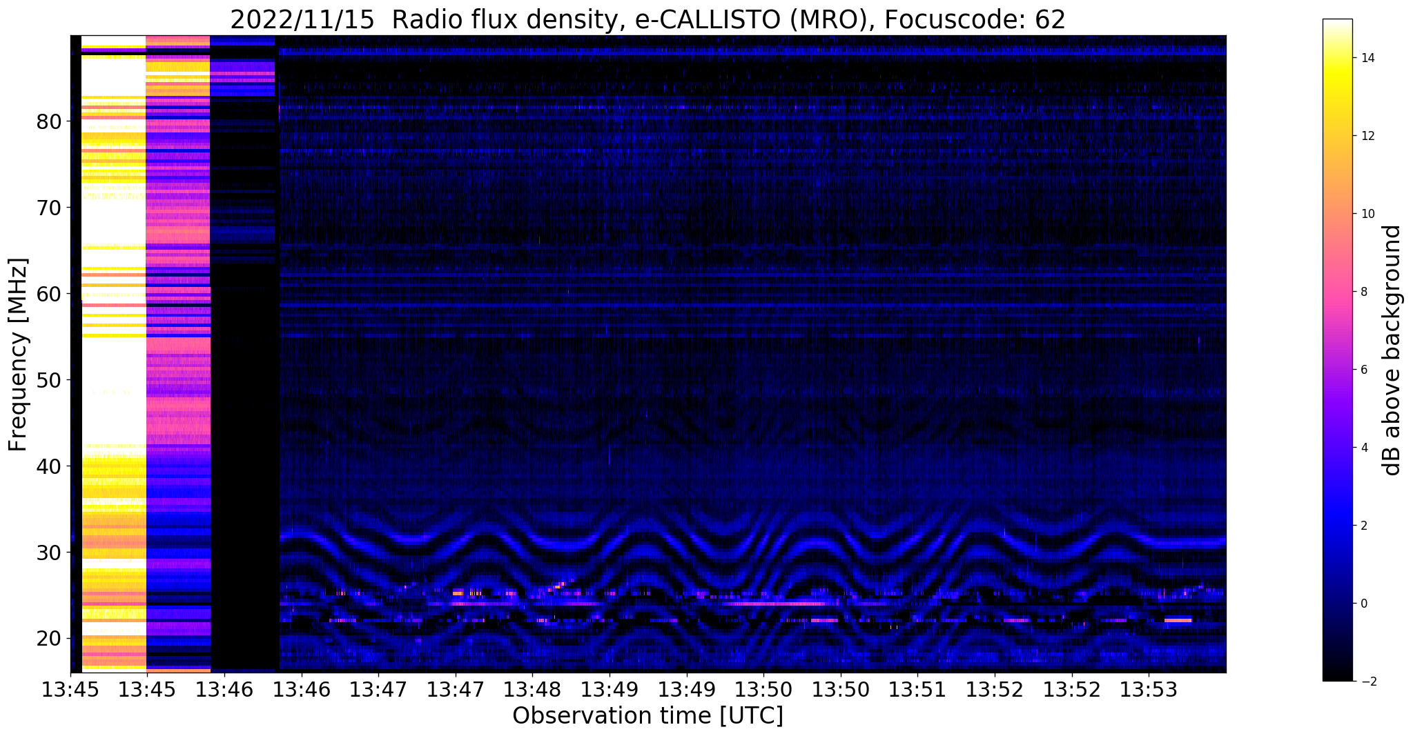Click the colorbar tick value 6
The image size is (1413, 736).
tap(1363, 370)
